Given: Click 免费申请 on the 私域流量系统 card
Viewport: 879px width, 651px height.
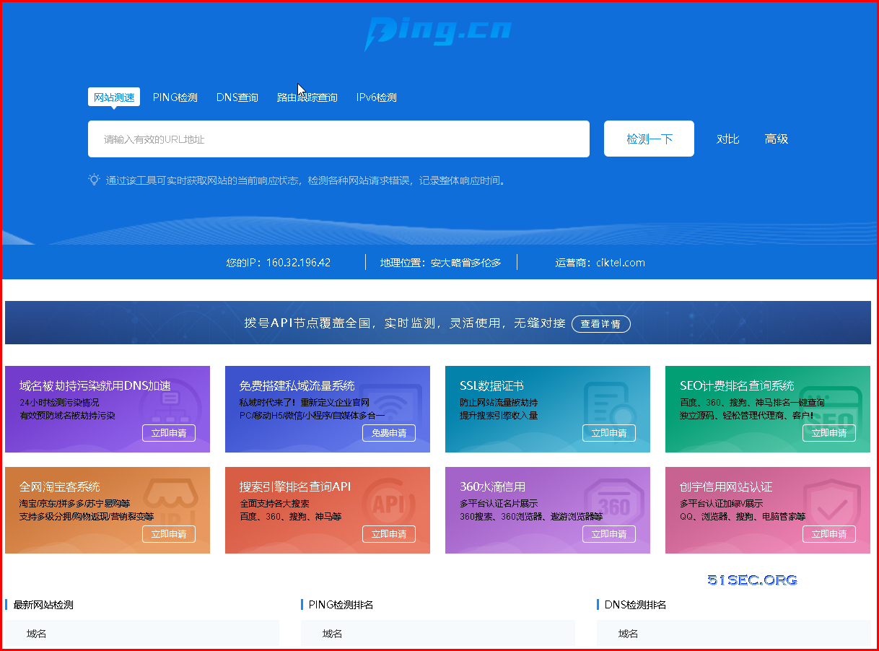Looking at the screenshot, I should click(x=389, y=433).
